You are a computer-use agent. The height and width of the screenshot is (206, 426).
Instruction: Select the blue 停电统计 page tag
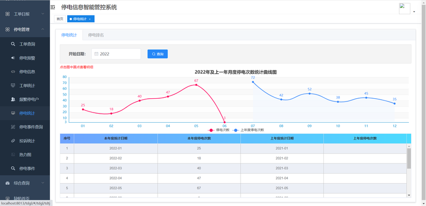[x=81, y=19]
